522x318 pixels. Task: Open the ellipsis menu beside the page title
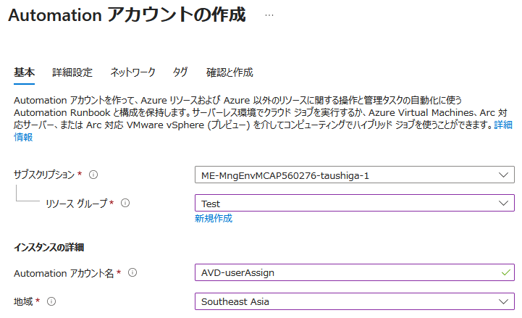[269, 15]
